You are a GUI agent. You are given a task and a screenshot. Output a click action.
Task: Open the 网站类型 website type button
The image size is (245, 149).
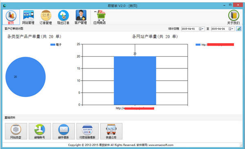coord(16,131)
